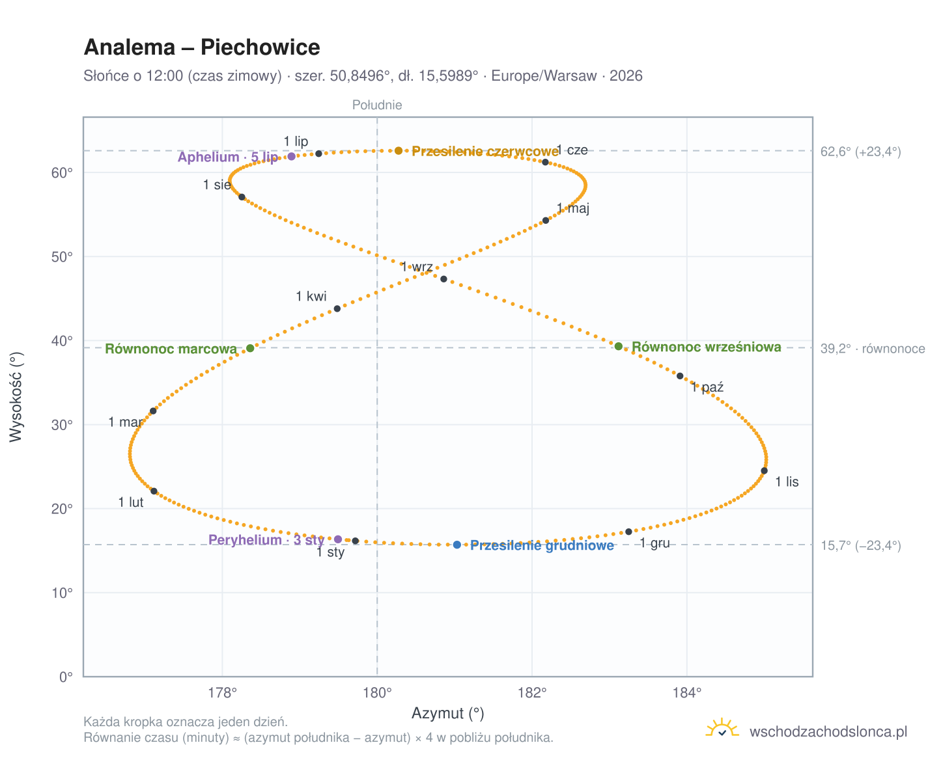Click the 1 lis date marker
This screenshot has height=773, width=943.
765,470
